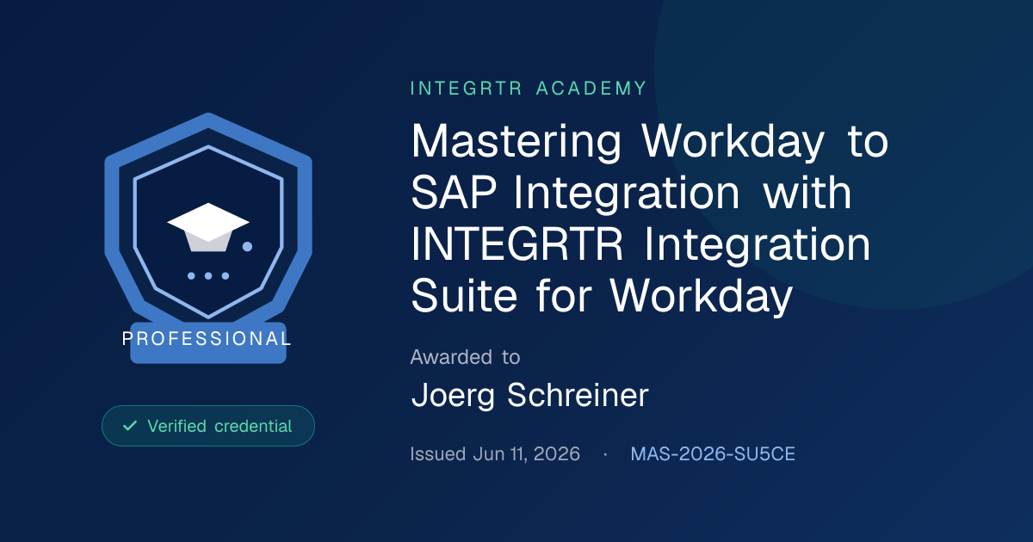
Task: Select the three dots below the cap
Action: (207, 276)
